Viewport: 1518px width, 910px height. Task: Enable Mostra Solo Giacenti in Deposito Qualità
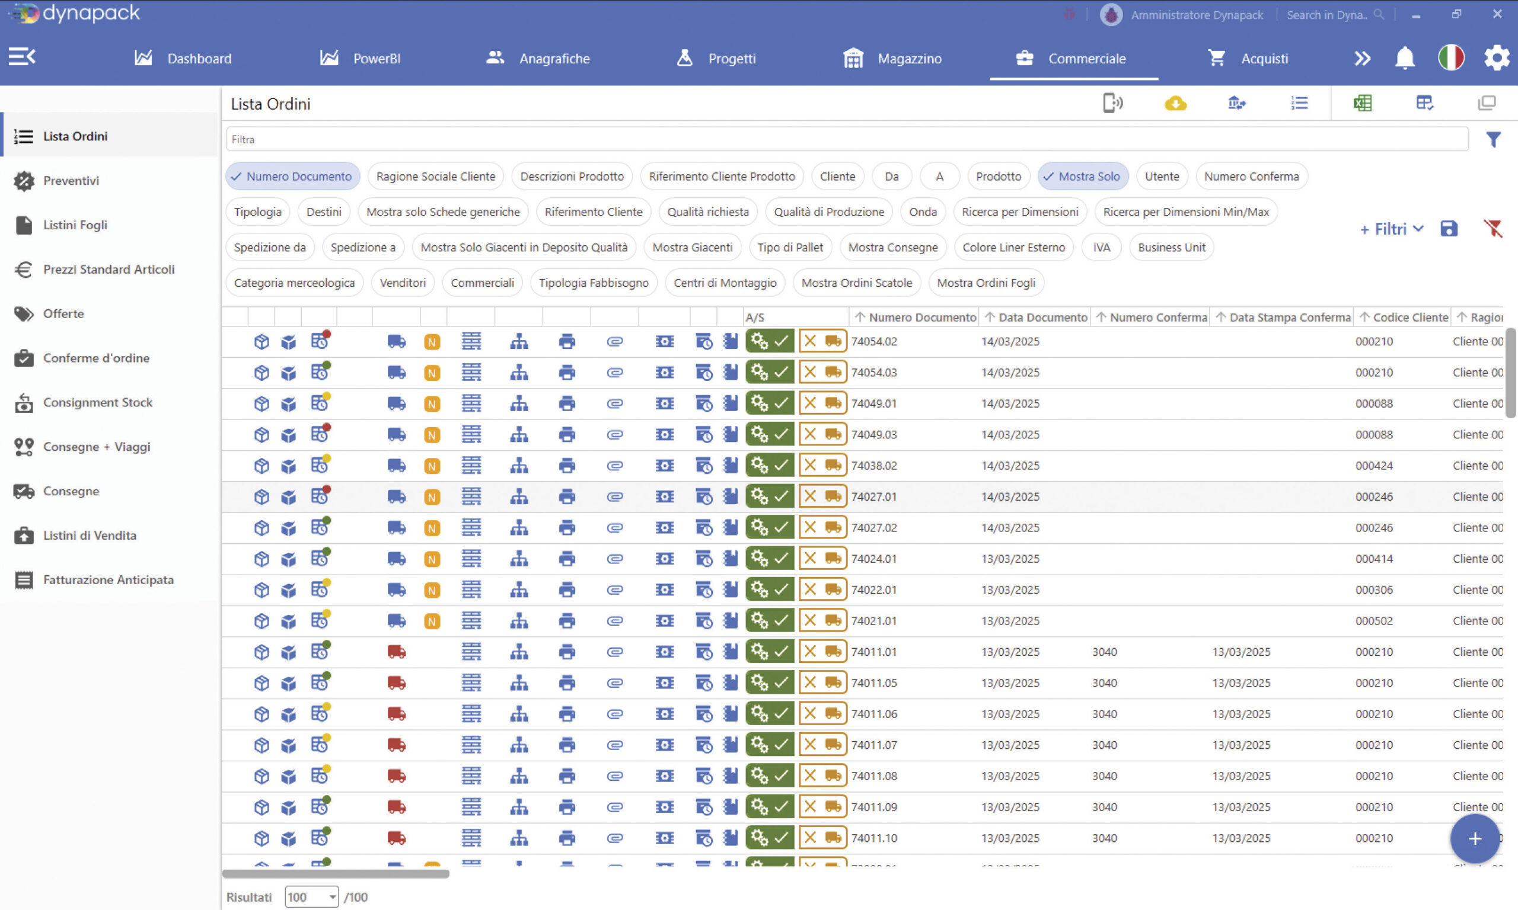coord(524,248)
